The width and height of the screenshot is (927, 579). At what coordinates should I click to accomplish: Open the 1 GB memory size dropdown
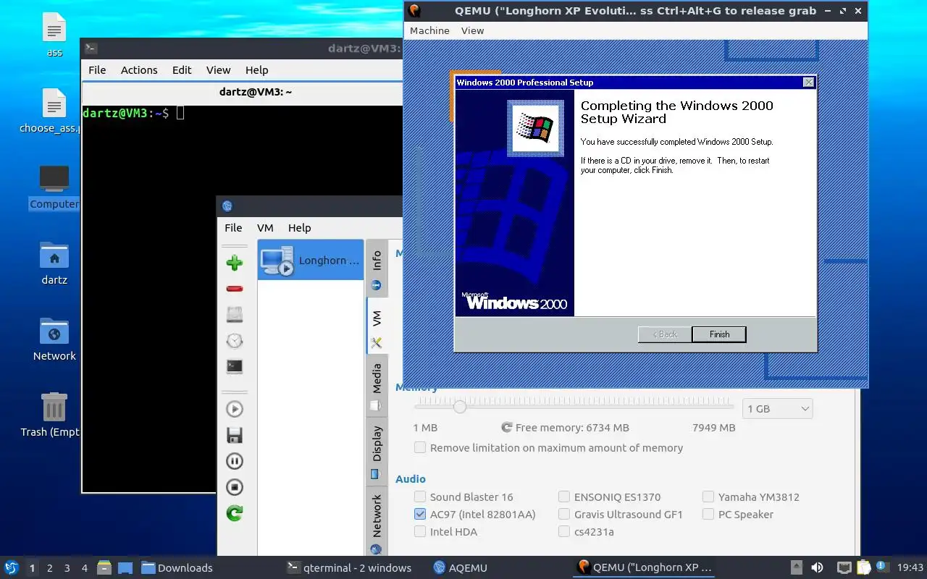tap(778, 409)
